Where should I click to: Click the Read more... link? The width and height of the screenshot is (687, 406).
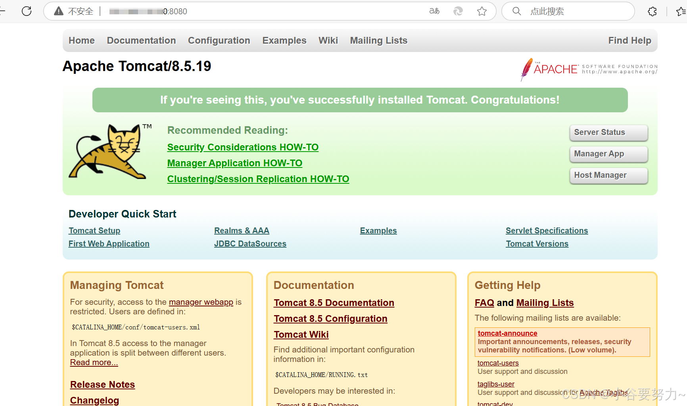[x=94, y=362]
